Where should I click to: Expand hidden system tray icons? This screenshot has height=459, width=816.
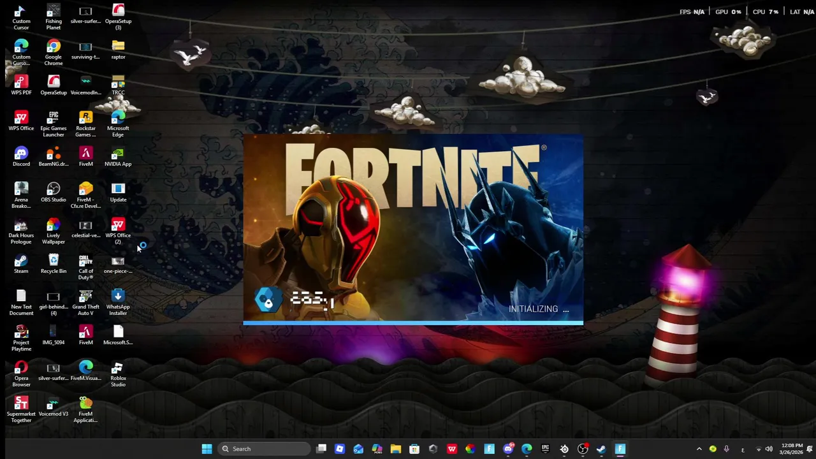coord(699,449)
